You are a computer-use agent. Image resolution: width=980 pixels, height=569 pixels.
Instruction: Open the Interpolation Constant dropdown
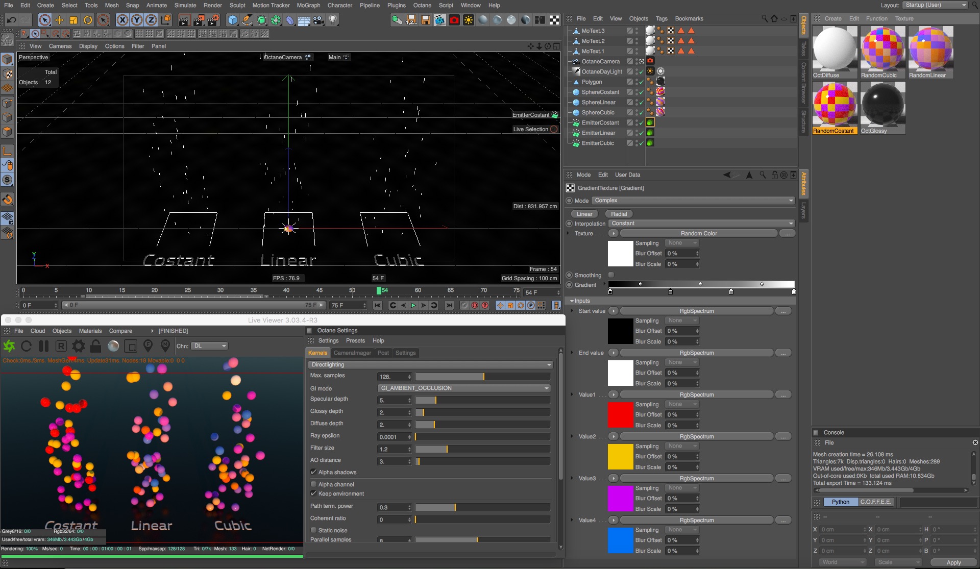pyautogui.click(x=702, y=224)
